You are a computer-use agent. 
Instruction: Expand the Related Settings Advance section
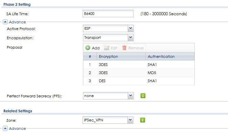pyautogui.click(x=5, y=129)
